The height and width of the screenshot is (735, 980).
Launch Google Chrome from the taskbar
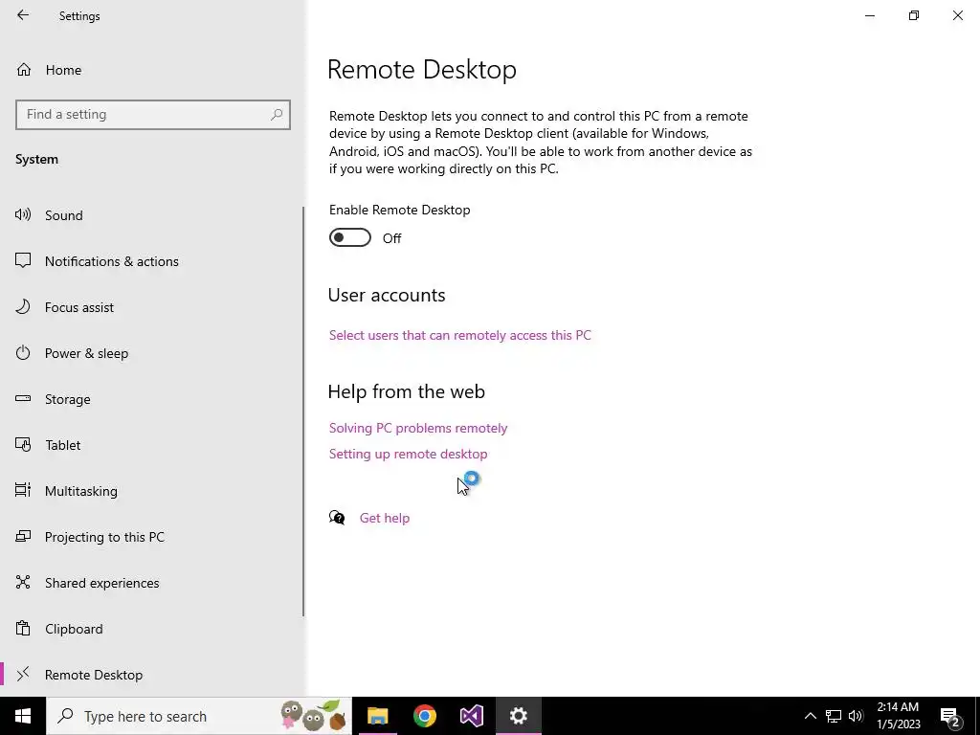point(424,716)
